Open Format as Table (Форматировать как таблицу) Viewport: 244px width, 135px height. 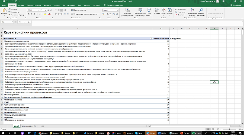point(140,12)
